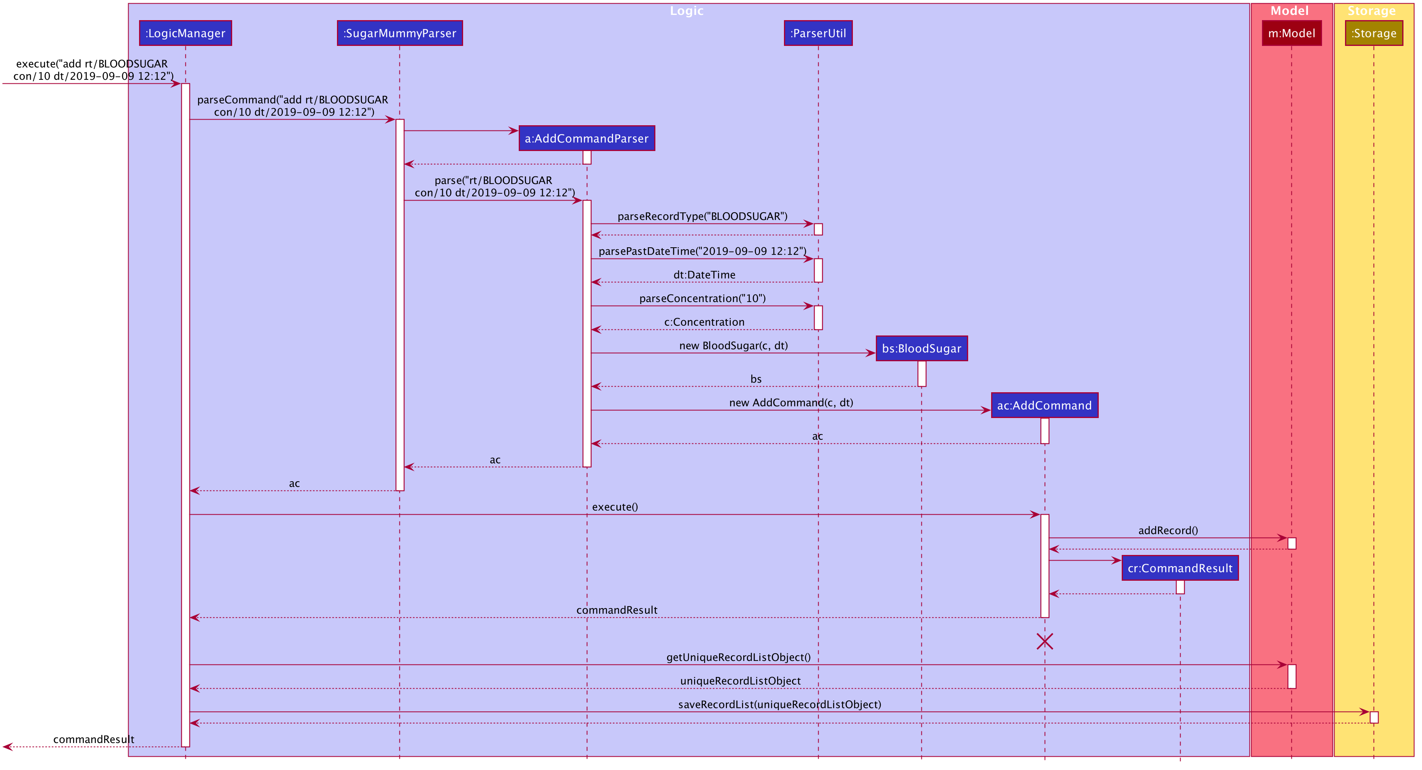This screenshot has height=770, width=1422.
Task: Click the bs return label
Action: click(x=756, y=379)
